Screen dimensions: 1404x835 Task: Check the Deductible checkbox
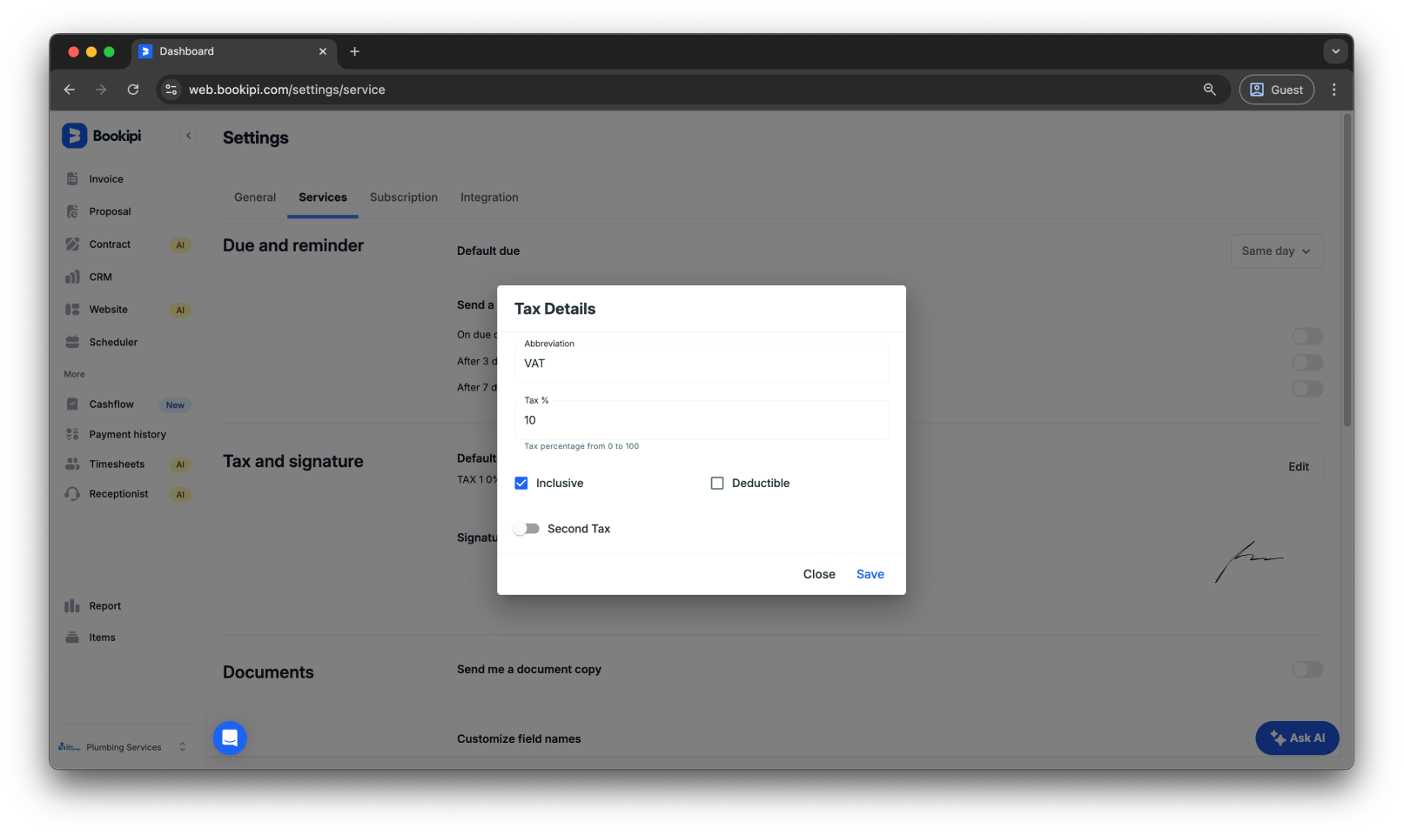pos(716,483)
